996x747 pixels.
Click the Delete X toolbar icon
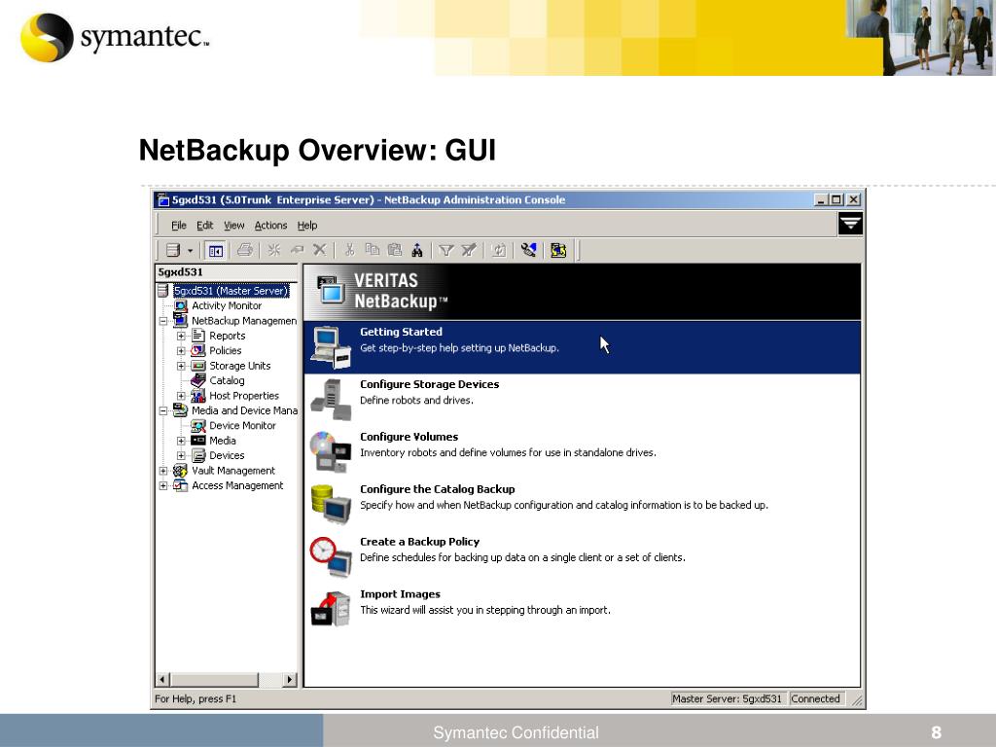click(319, 250)
